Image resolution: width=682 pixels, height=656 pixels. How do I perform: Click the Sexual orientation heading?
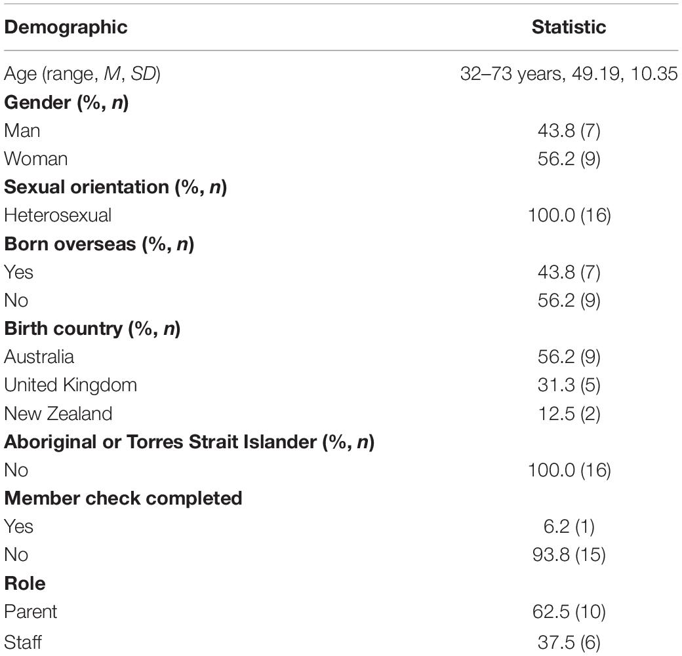coord(115,187)
